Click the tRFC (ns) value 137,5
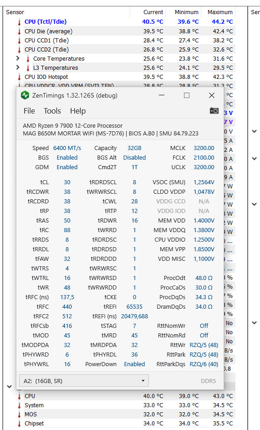This screenshot has width=260, height=430. [67, 297]
